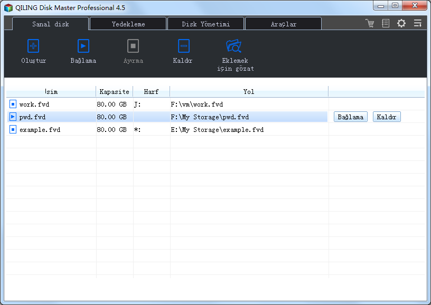The height and width of the screenshot is (305, 431).
Task: Click the Bağlama button in pwd.fvd row
Action: [351, 117]
